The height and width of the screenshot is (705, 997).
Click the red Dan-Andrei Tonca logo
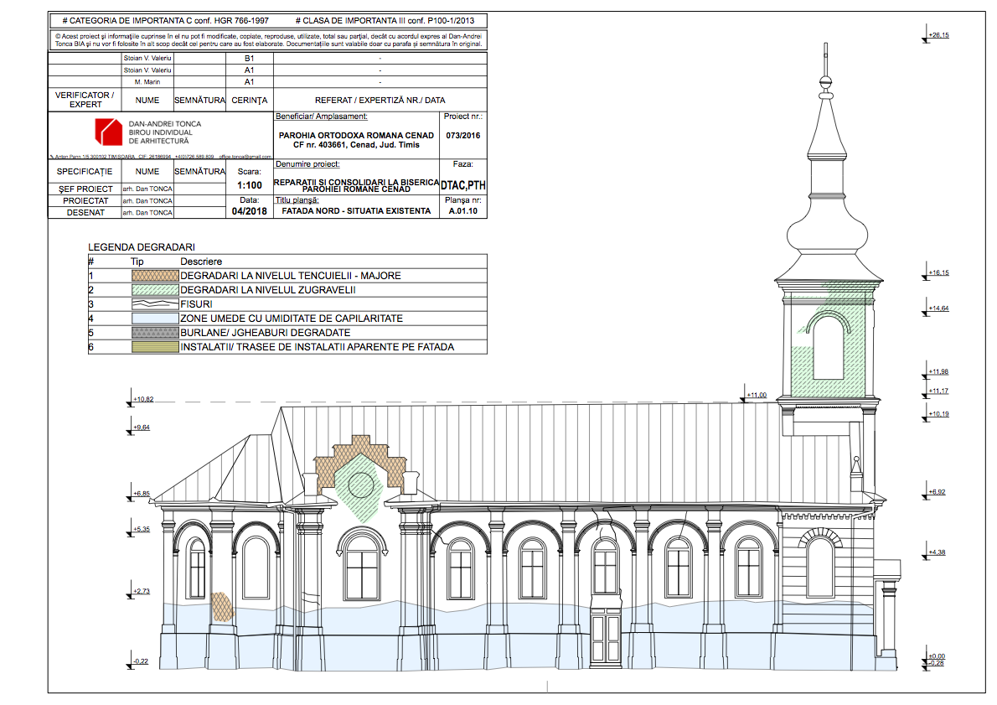click(x=106, y=132)
